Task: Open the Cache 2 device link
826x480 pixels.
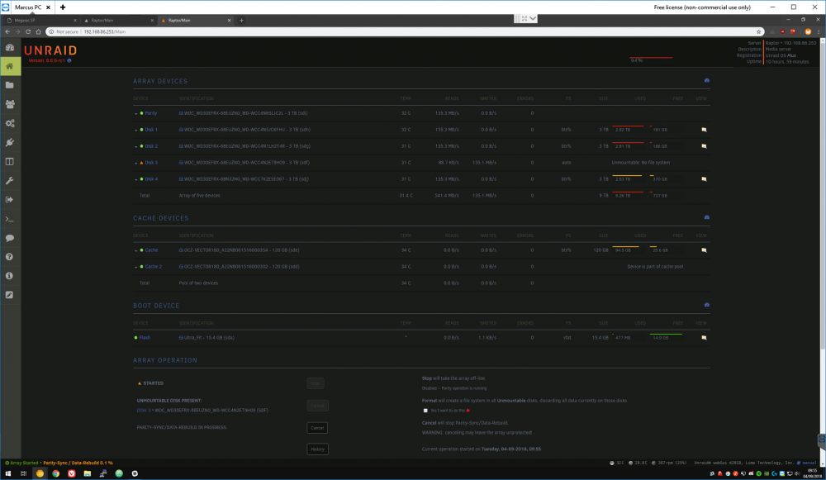Action: [x=154, y=267]
